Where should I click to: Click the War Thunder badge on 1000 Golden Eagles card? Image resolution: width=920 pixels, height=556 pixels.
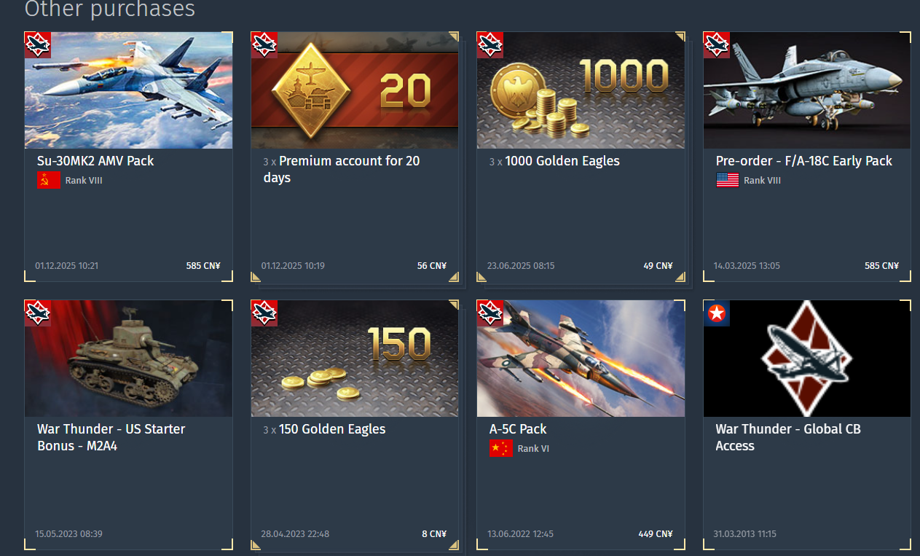(490, 44)
